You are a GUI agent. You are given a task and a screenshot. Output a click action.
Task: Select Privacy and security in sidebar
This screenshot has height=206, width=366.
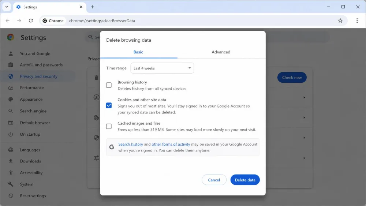(38, 76)
